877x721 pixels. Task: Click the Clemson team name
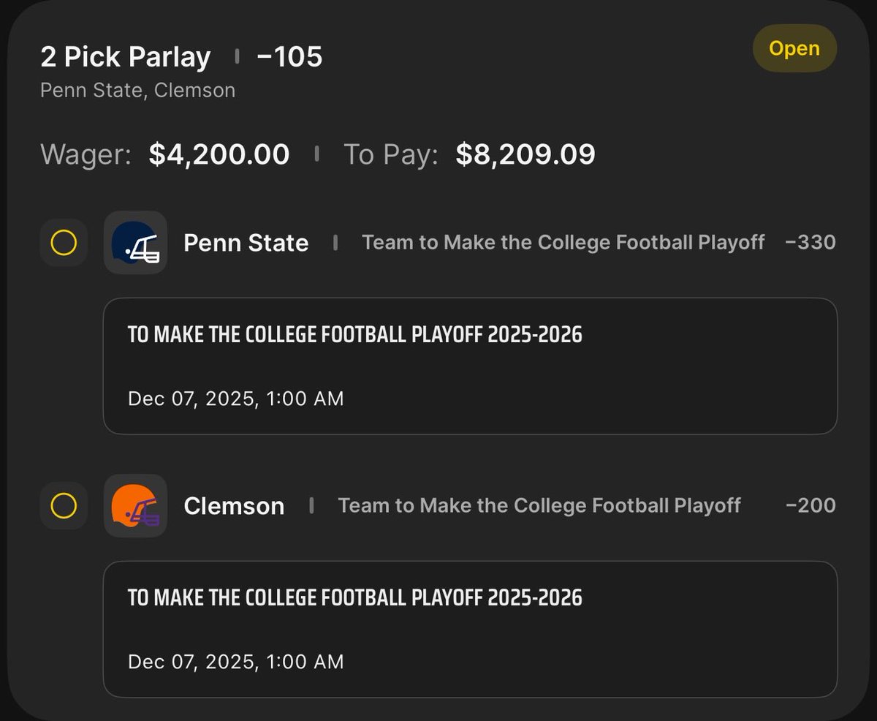coord(234,506)
